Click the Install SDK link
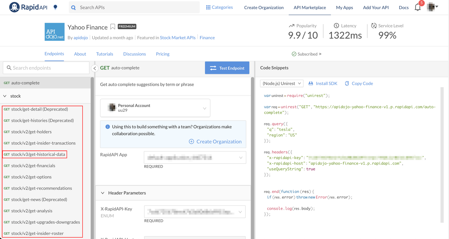 pos(327,83)
